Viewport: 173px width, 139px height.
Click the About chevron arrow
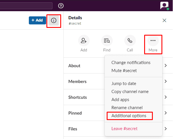[166, 65]
